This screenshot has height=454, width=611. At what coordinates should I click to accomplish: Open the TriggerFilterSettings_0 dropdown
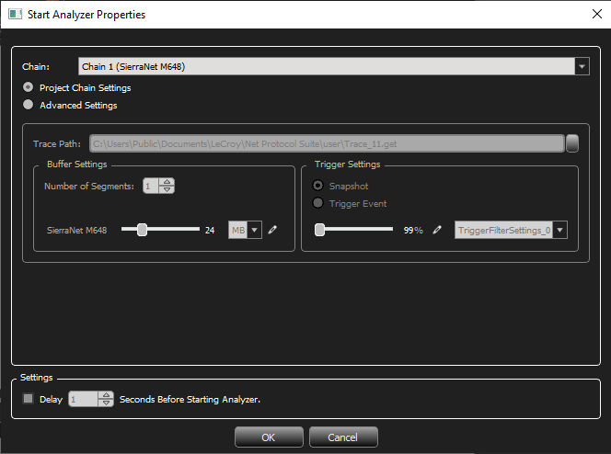tap(560, 230)
